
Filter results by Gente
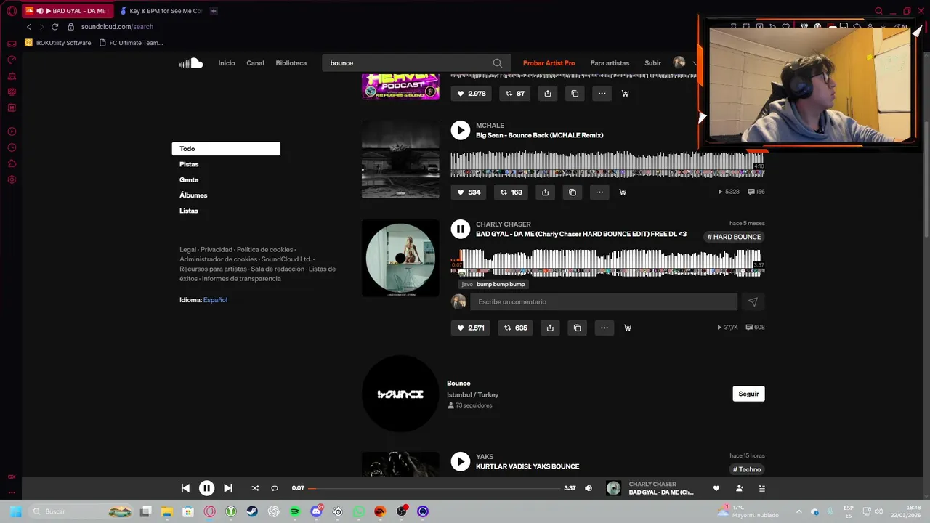tap(189, 180)
